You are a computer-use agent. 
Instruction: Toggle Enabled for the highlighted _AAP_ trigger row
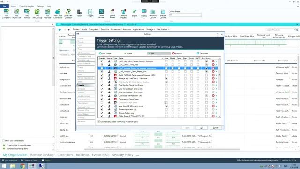click(x=102, y=68)
